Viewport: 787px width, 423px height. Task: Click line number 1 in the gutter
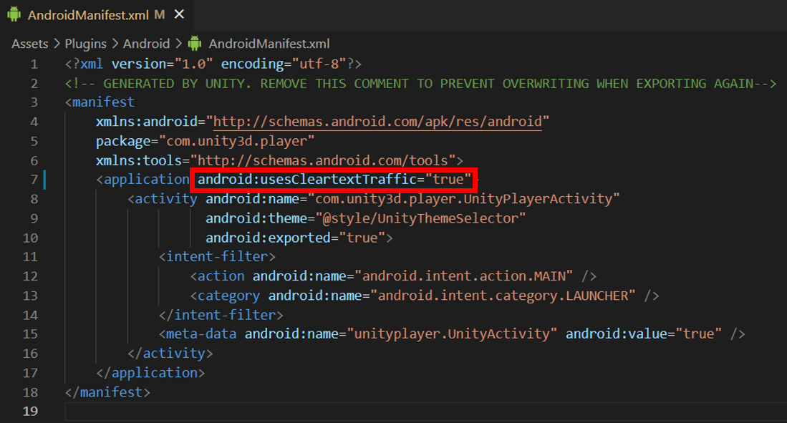click(x=34, y=64)
